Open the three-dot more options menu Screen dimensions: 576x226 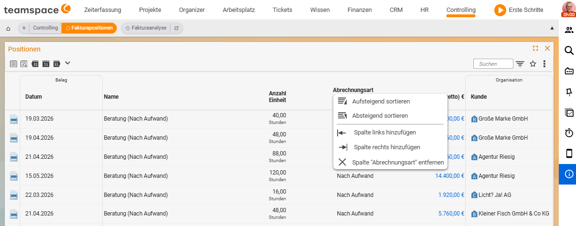coord(544,63)
